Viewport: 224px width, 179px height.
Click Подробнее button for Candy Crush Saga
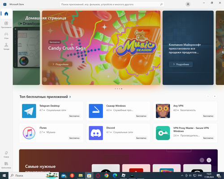(60, 64)
